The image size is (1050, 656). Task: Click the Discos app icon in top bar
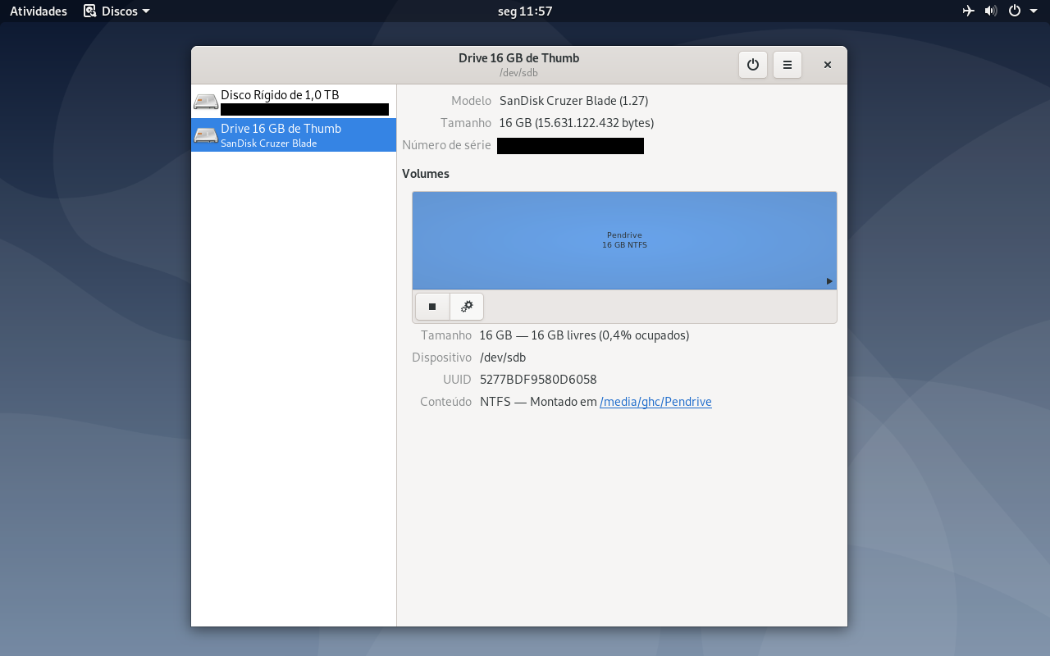(90, 11)
